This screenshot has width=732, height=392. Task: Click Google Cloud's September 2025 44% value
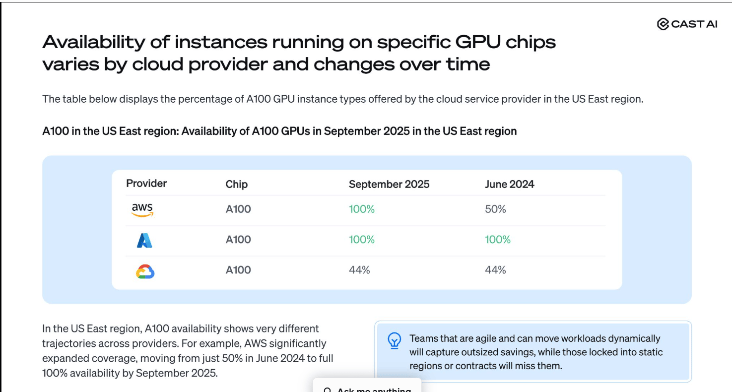click(359, 270)
